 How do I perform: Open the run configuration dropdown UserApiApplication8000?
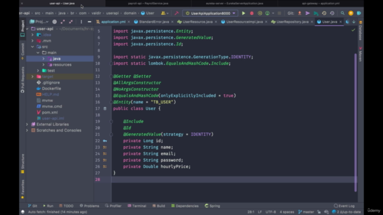tap(210, 13)
